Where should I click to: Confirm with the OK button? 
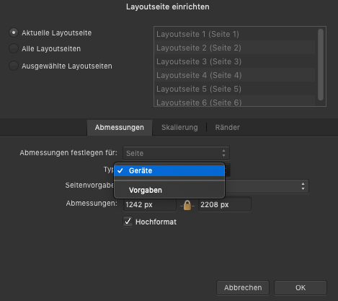coord(301,287)
